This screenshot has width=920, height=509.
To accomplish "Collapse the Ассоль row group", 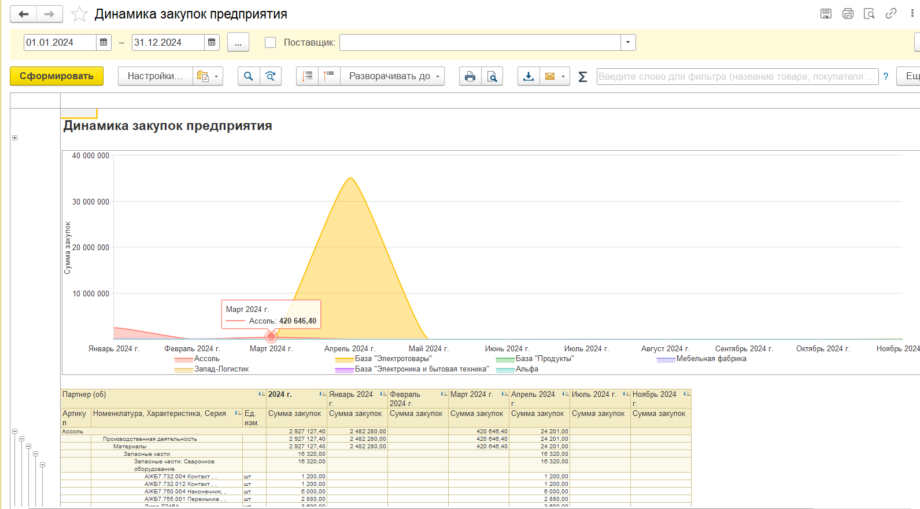I will coord(14,431).
